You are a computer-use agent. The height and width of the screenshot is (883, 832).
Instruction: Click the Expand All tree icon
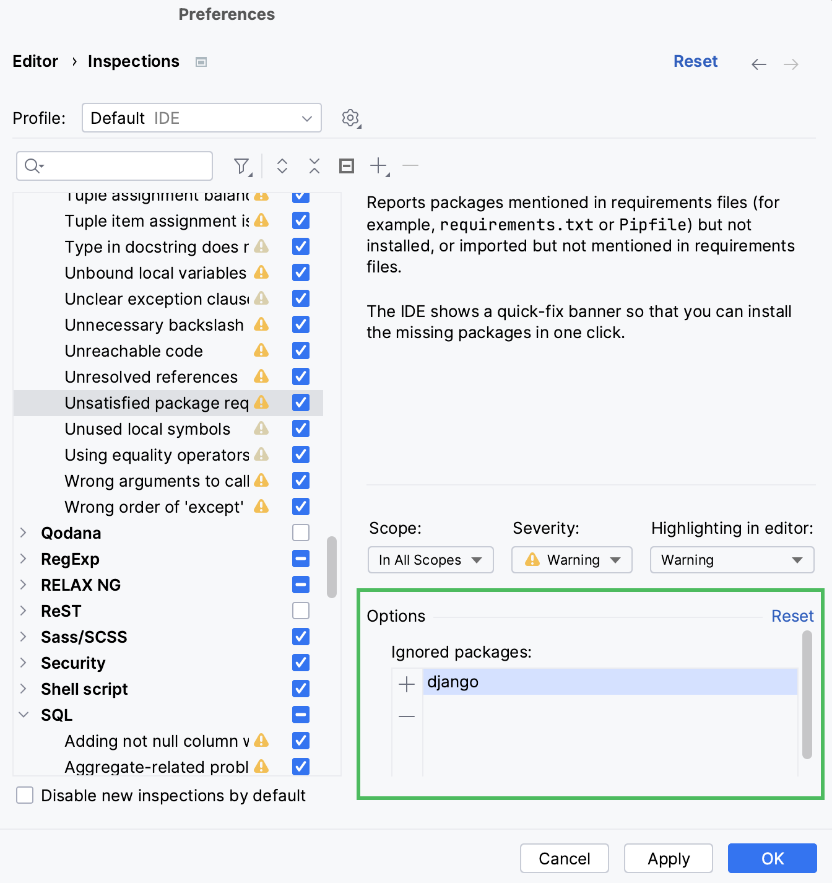pyautogui.click(x=282, y=166)
